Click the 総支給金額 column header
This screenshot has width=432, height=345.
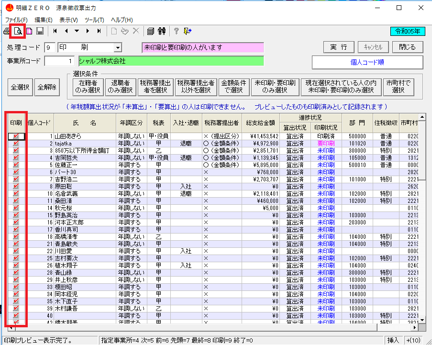pos(261,123)
